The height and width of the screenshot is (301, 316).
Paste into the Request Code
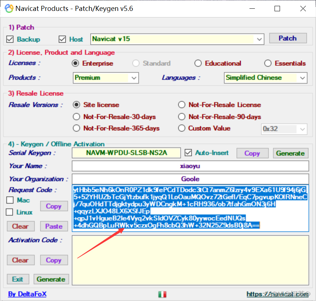click(54, 226)
